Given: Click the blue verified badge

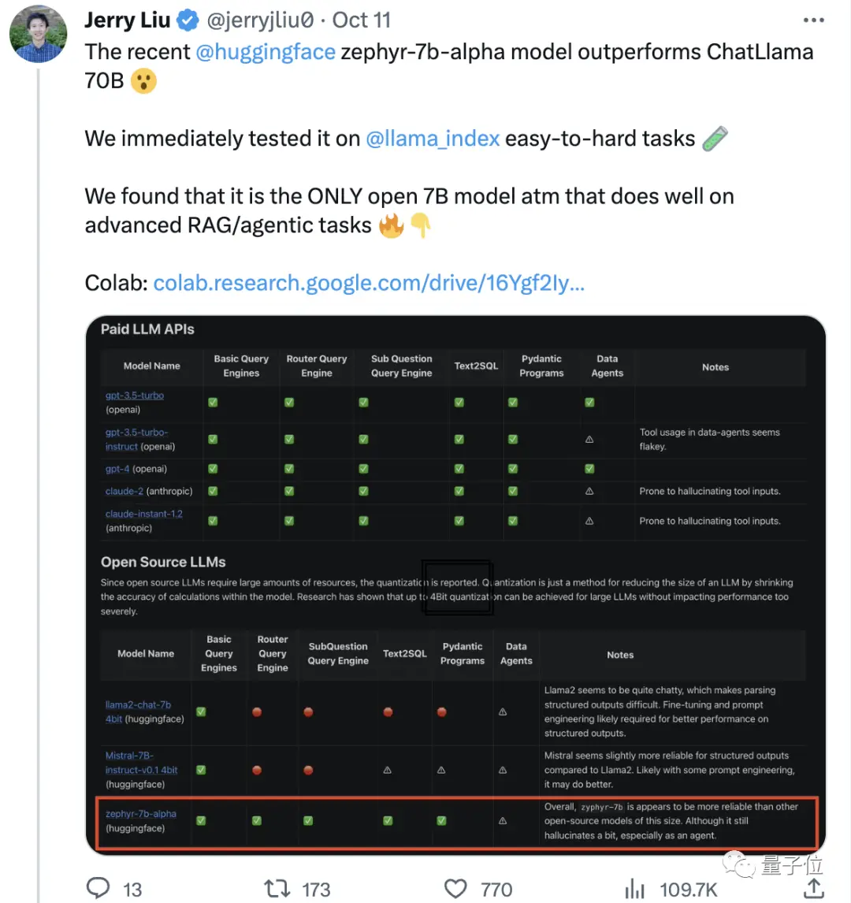Looking at the screenshot, I should [187, 20].
